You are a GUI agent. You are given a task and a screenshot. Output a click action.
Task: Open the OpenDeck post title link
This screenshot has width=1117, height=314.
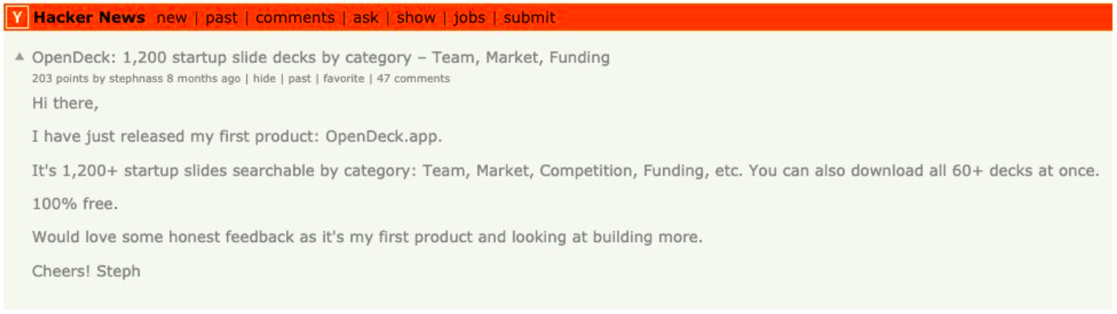321,57
